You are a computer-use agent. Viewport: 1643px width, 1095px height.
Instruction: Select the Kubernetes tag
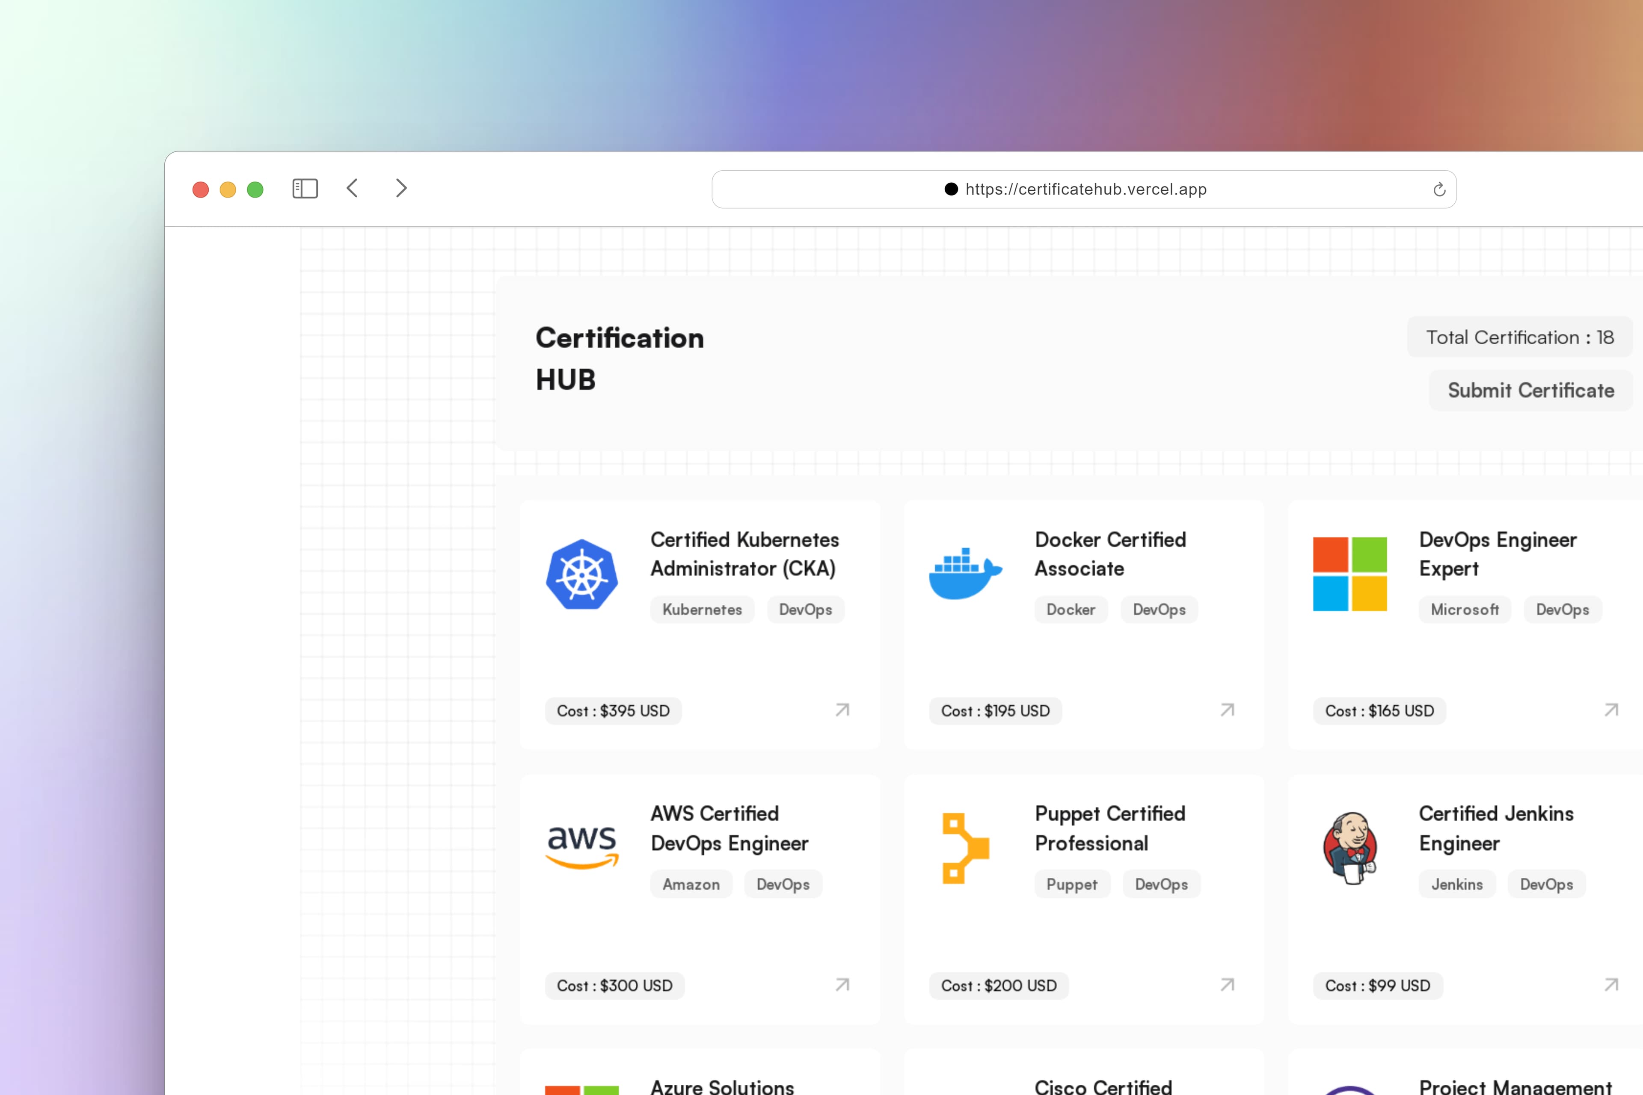tap(702, 610)
